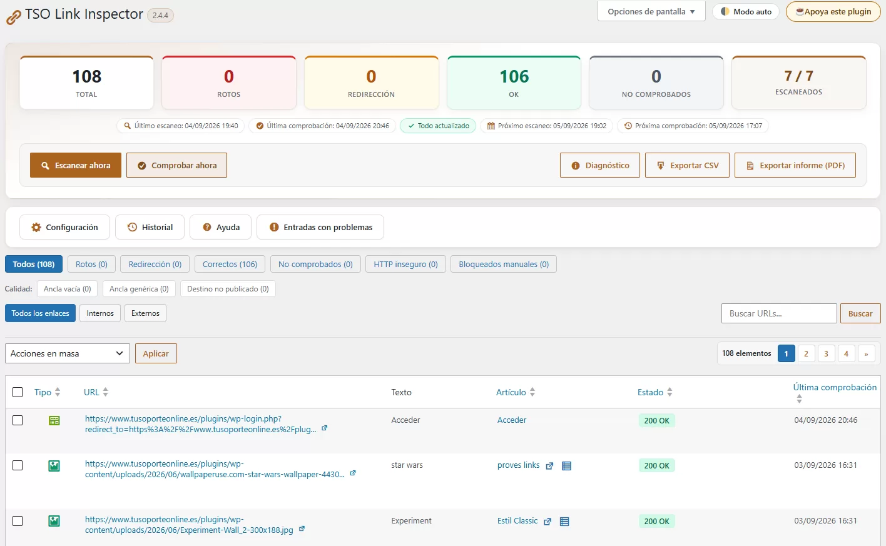Click list icon next to Estil Classic
Screen dimensions: 886x546
click(564, 522)
